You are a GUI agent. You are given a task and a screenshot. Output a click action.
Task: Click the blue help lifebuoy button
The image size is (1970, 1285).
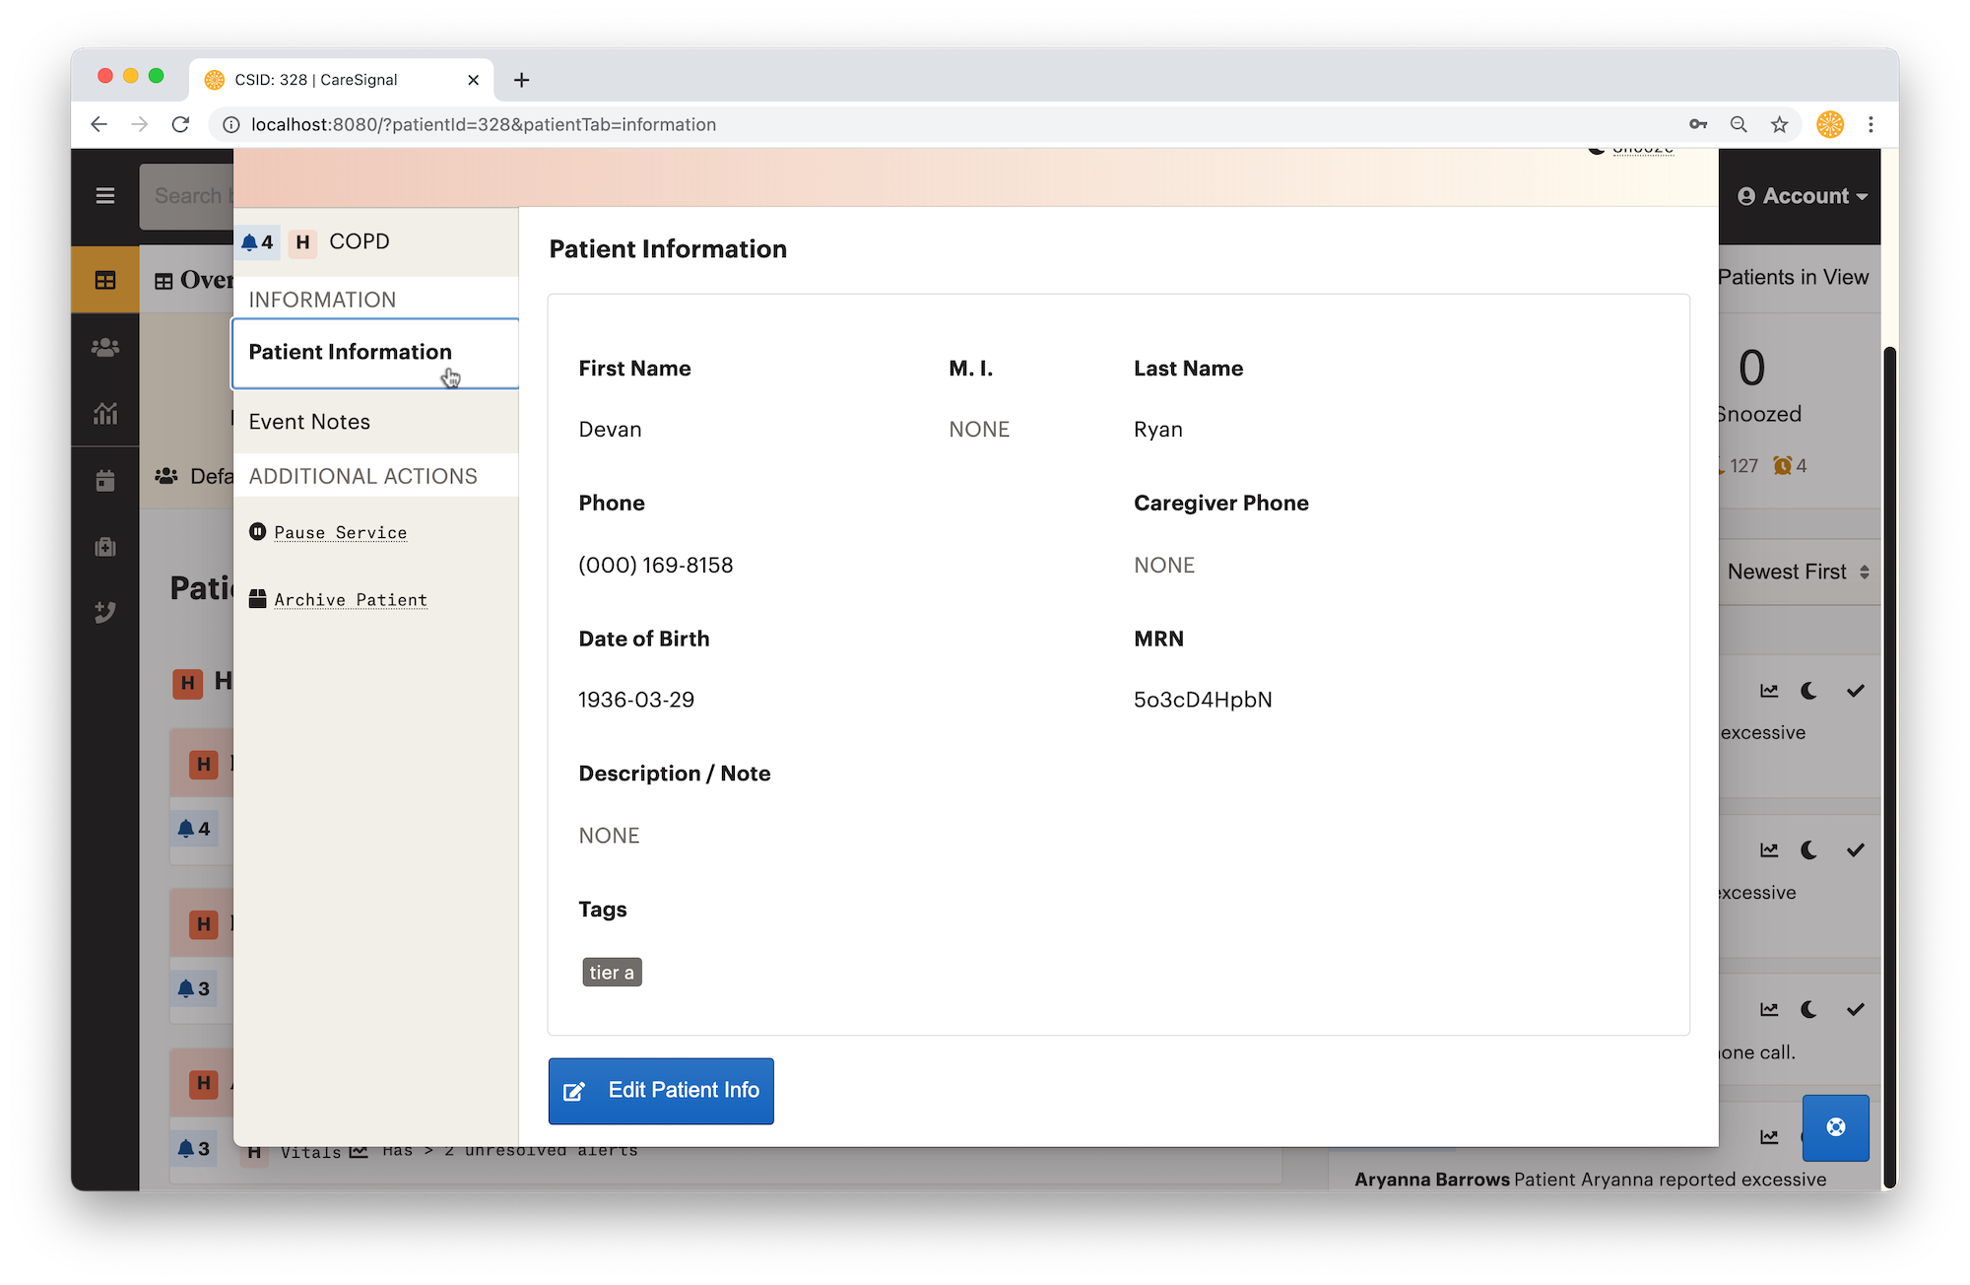[x=1836, y=1127]
